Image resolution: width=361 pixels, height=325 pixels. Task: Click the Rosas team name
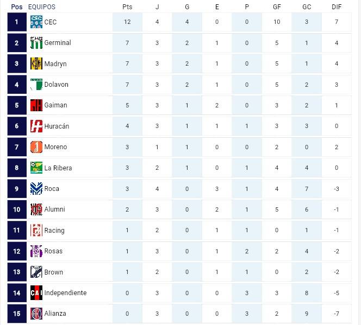tap(53, 251)
